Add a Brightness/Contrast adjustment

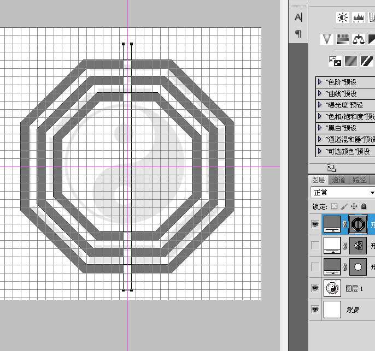pyautogui.click(x=342, y=17)
